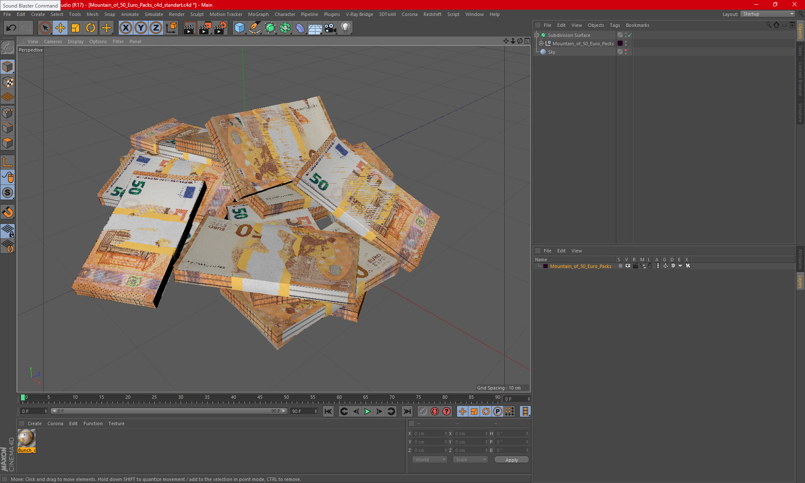The height and width of the screenshot is (483, 805).
Task: Open the viewport Cameras menu
Action: coord(53,42)
